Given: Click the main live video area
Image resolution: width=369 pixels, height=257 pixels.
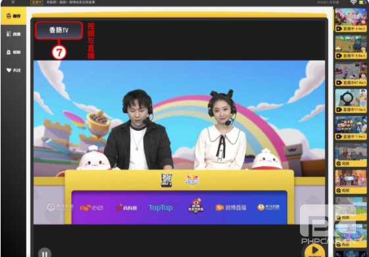Looking at the screenshot, I should click(x=180, y=142).
